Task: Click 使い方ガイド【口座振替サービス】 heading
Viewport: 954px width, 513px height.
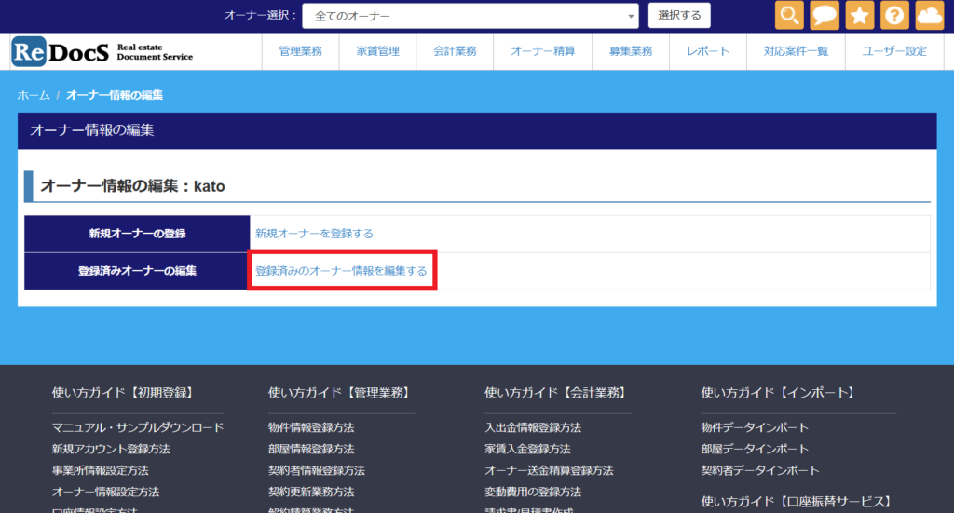Action: pyautogui.click(x=797, y=502)
